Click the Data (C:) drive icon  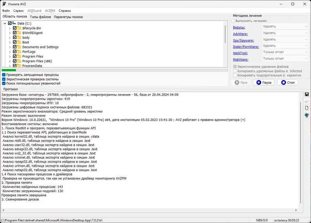(x=14, y=23)
